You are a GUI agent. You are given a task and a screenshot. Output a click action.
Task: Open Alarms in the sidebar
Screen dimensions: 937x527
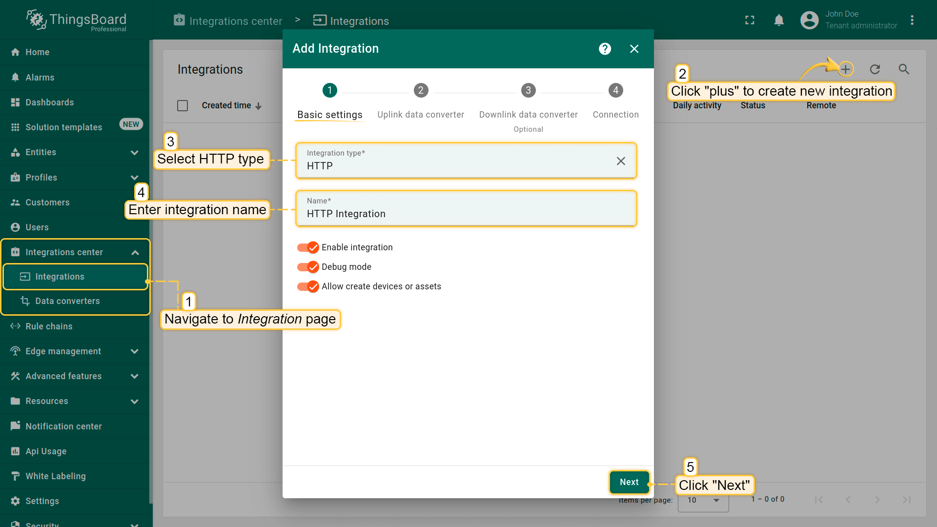(74, 77)
